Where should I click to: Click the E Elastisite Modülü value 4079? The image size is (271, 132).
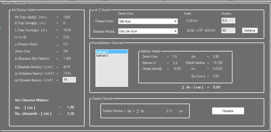coord(67,67)
